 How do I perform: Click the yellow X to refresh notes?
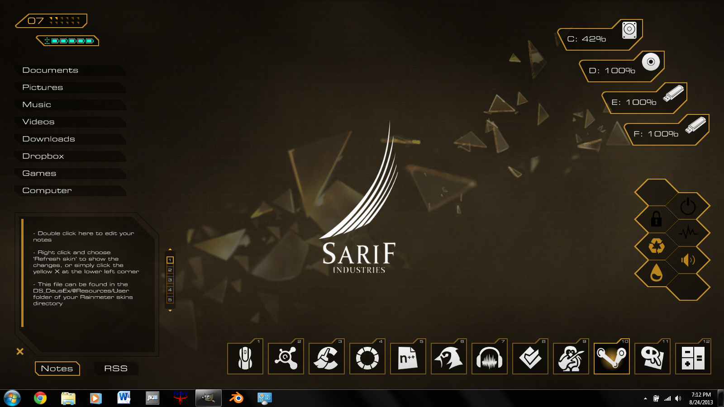(20, 351)
